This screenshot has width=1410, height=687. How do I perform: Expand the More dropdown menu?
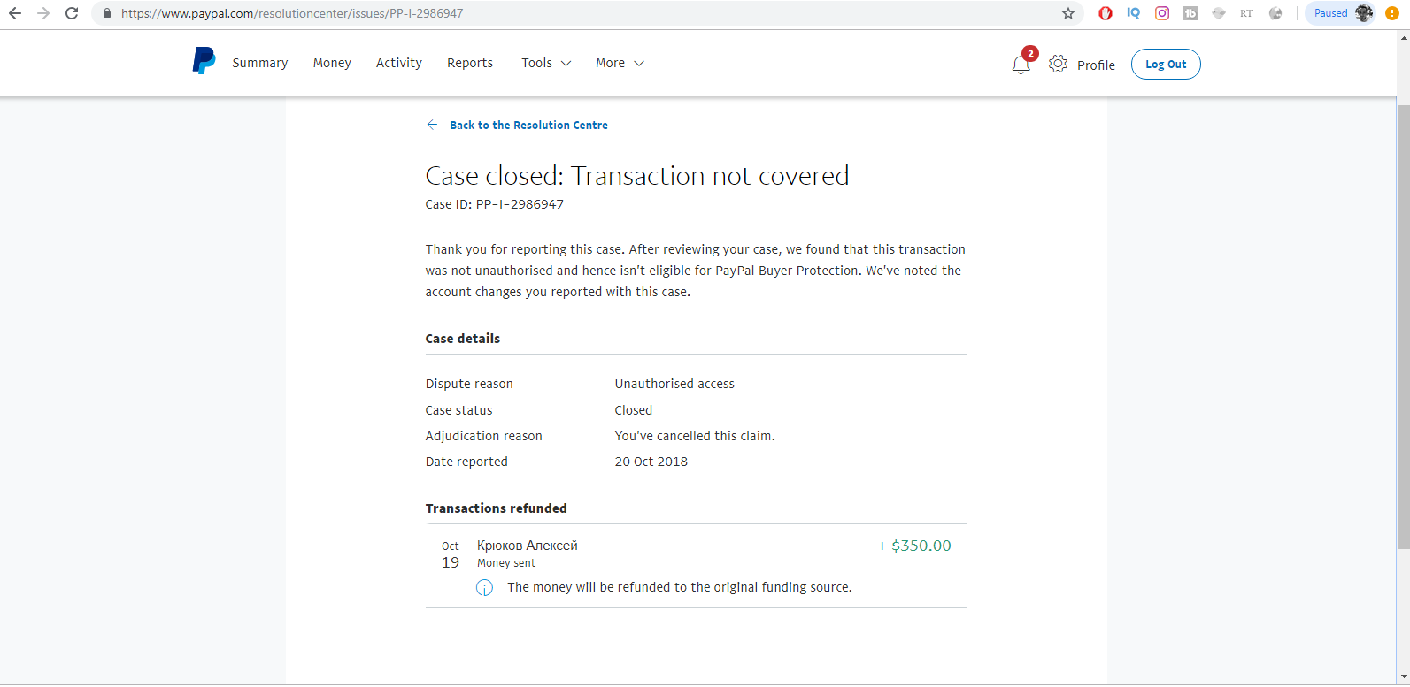[620, 63]
